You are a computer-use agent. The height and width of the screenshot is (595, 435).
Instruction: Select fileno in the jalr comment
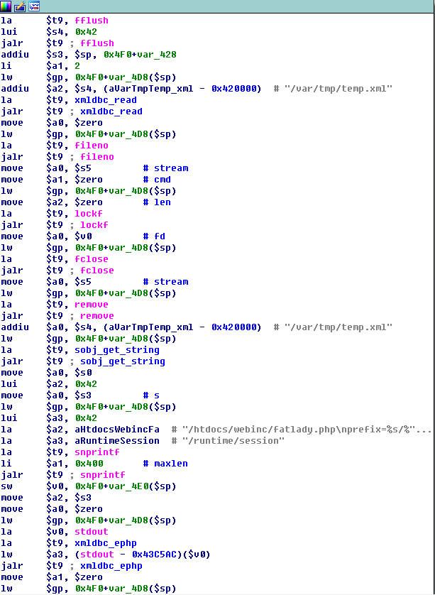coord(97,157)
